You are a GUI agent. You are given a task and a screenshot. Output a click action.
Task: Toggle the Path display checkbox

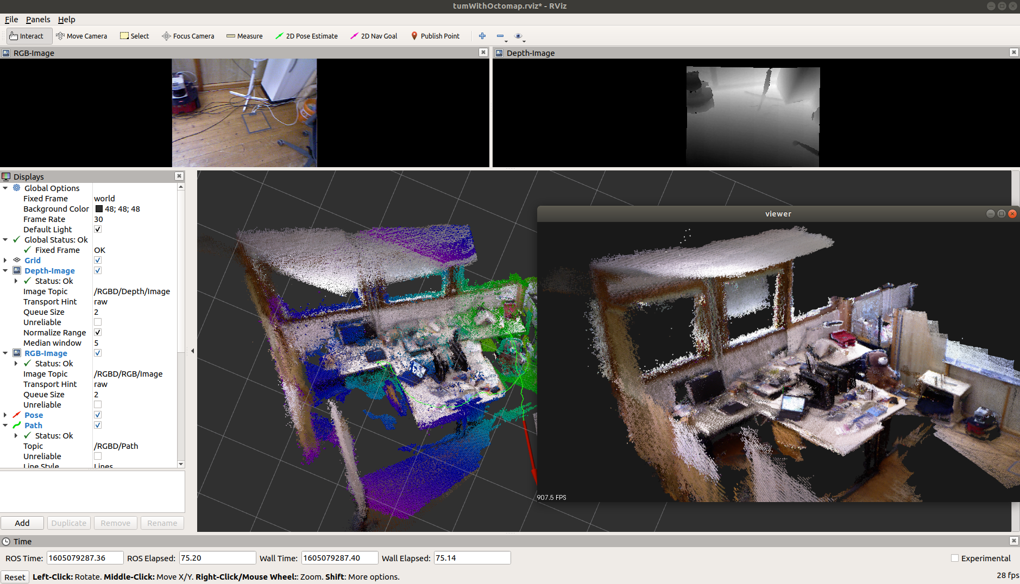(x=98, y=425)
